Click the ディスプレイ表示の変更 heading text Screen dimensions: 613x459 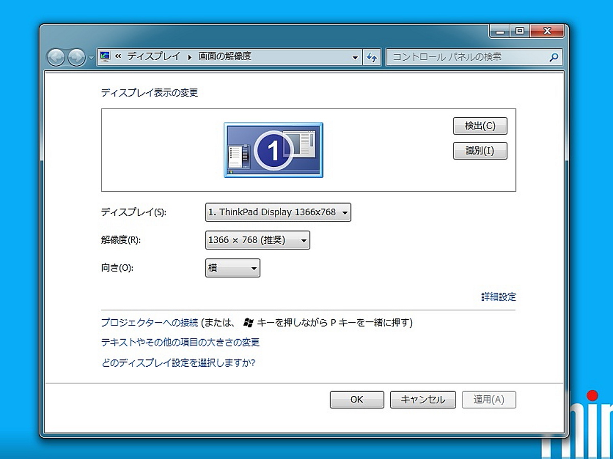[150, 93]
